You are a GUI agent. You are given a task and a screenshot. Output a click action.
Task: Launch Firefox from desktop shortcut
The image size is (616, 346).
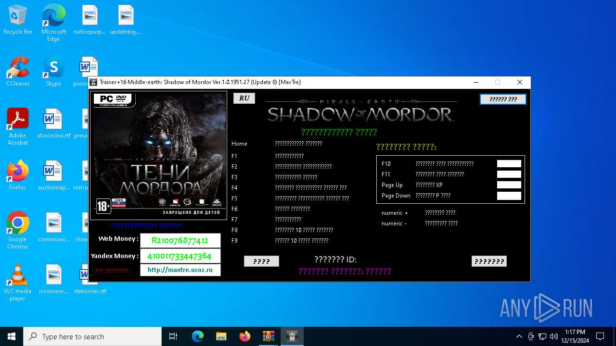[18, 176]
